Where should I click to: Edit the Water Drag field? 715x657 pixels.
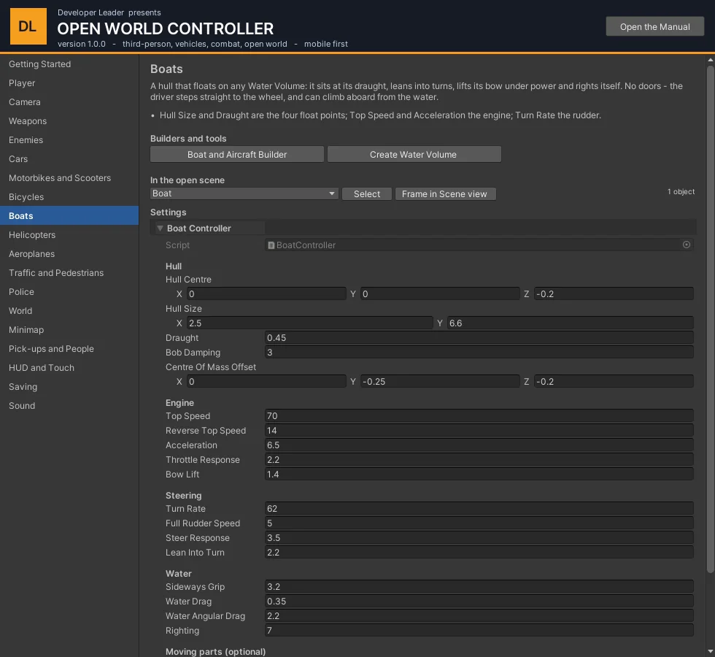tap(479, 601)
